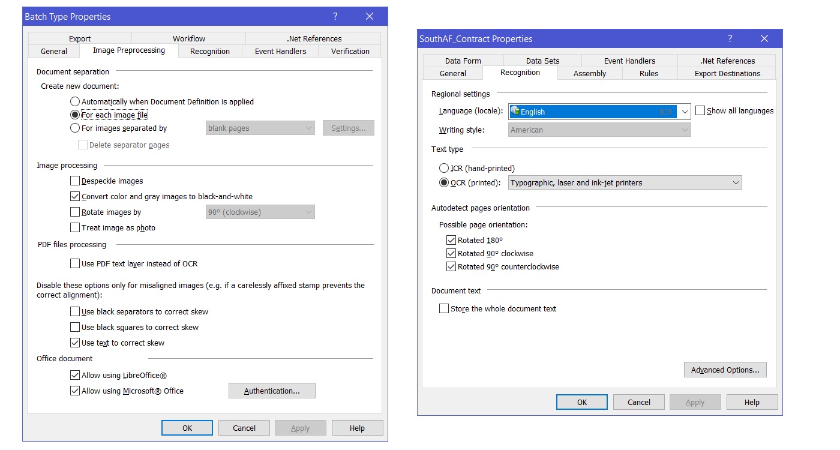The image size is (840, 450).
Task: Enable 'Use PDF text layer instead of OCR'
Action: coord(75,263)
